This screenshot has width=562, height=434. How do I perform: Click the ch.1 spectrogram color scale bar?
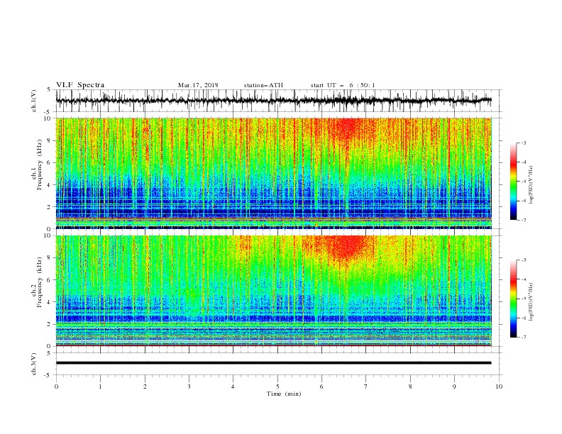(513, 182)
